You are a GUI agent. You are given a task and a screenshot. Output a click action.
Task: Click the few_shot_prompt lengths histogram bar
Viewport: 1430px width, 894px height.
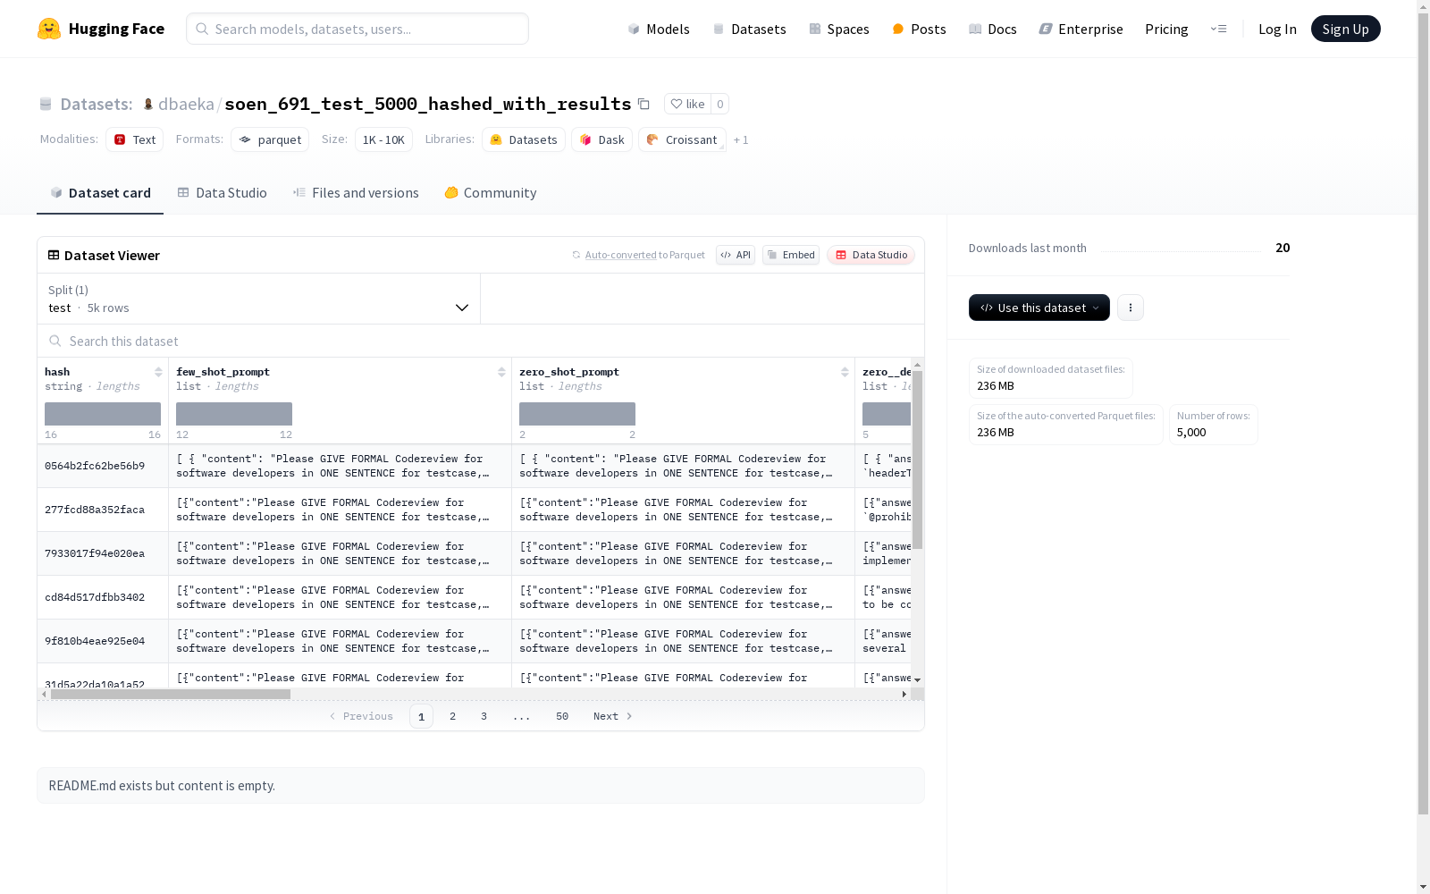(x=234, y=414)
